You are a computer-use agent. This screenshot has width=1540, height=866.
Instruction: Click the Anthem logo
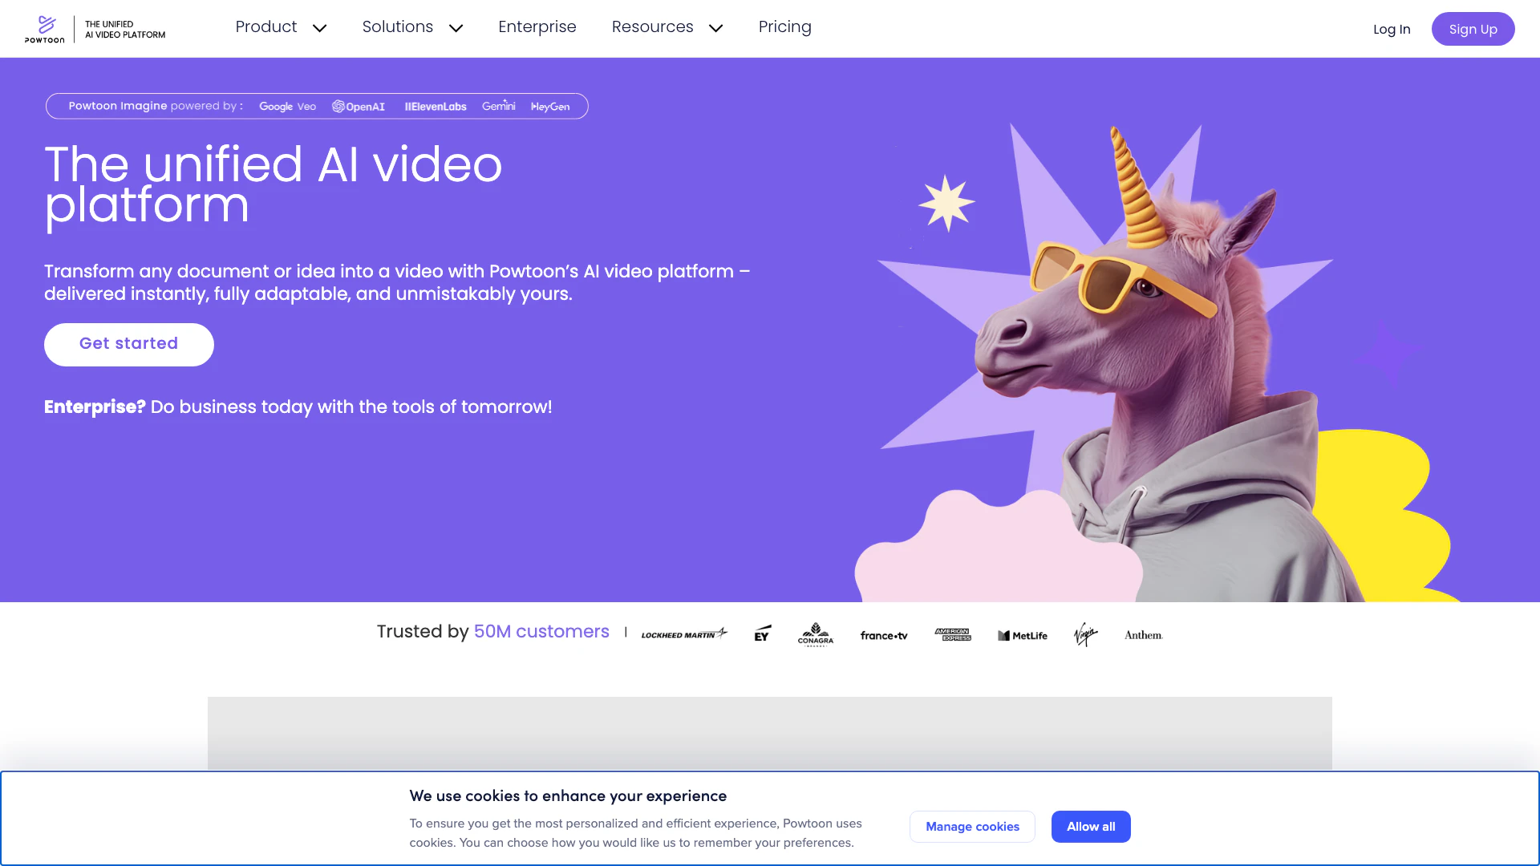[x=1143, y=634]
